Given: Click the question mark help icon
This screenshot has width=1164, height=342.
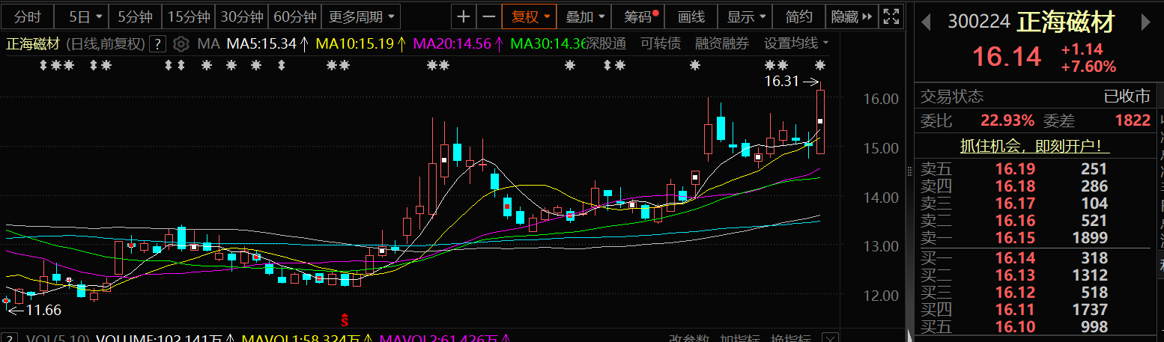Looking at the screenshot, I should point(157,44).
